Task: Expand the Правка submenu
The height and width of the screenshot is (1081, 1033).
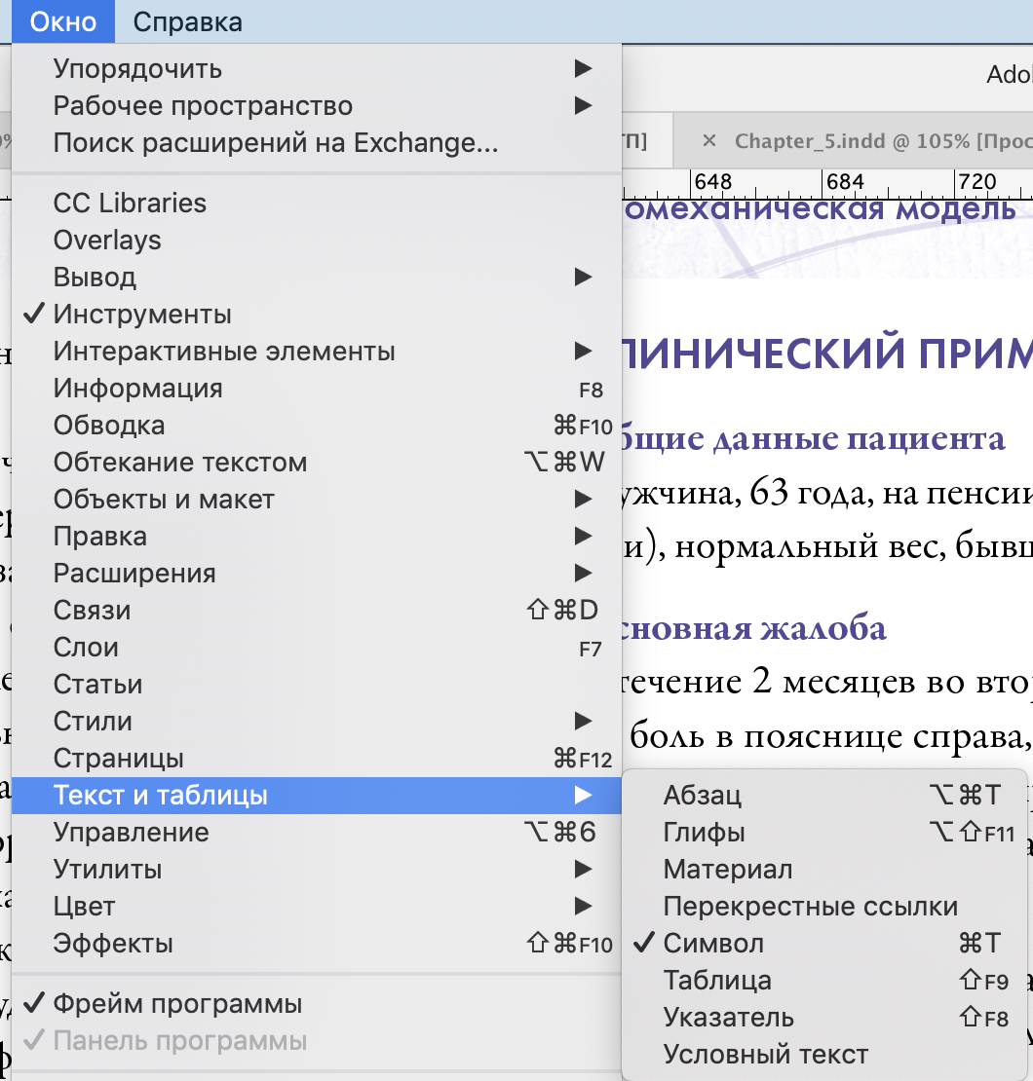Action: 317,537
